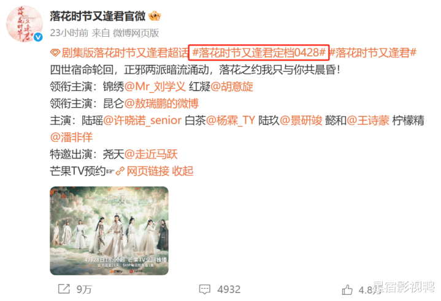Open @许晓诺_senior profile

point(142,121)
